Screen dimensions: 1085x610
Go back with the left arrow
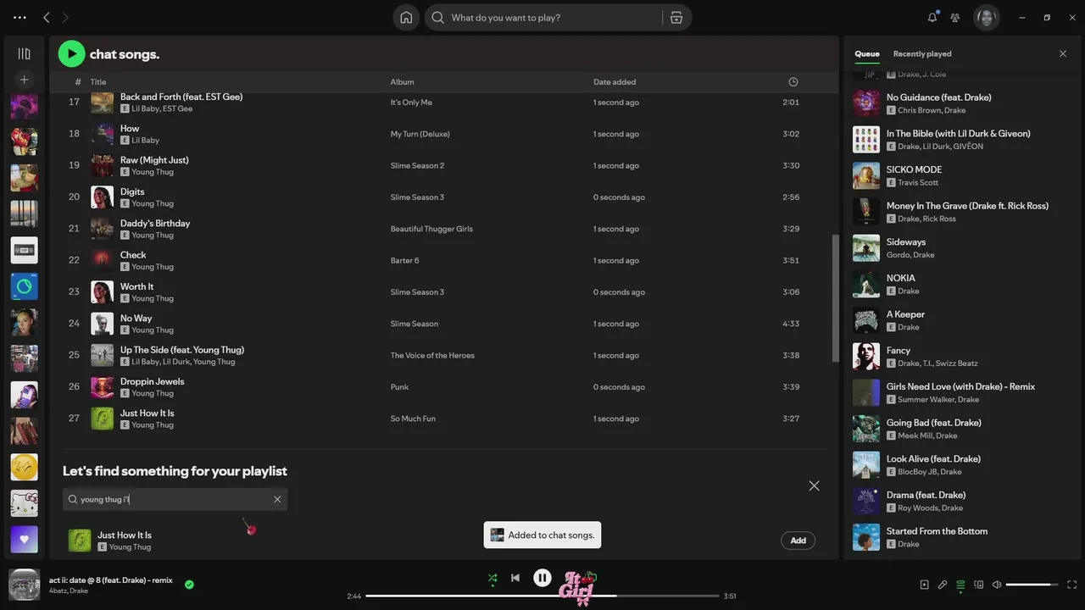pyautogui.click(x=47, y=17)
